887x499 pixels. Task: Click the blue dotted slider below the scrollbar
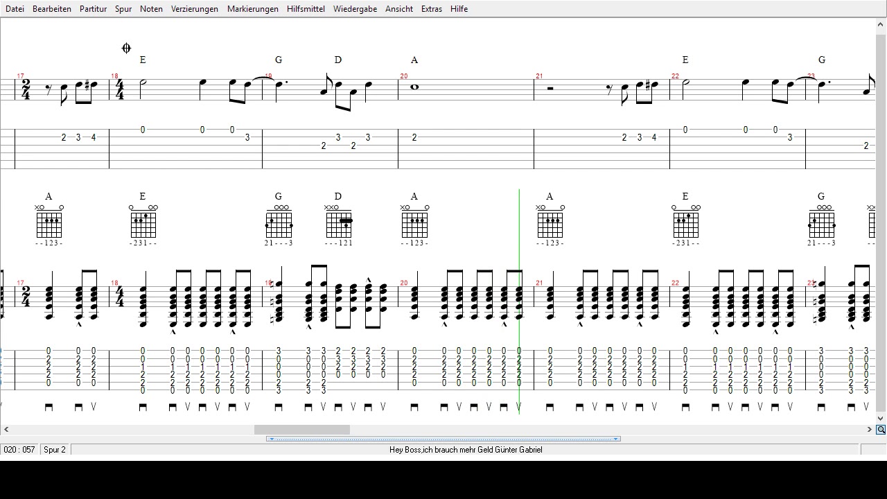click(x=443, y=439)
